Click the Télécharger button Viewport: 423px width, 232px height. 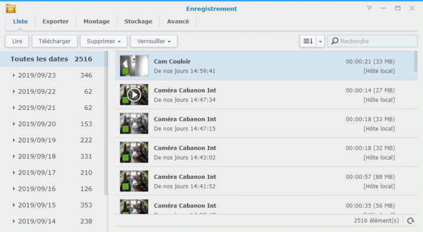[54, 41]
